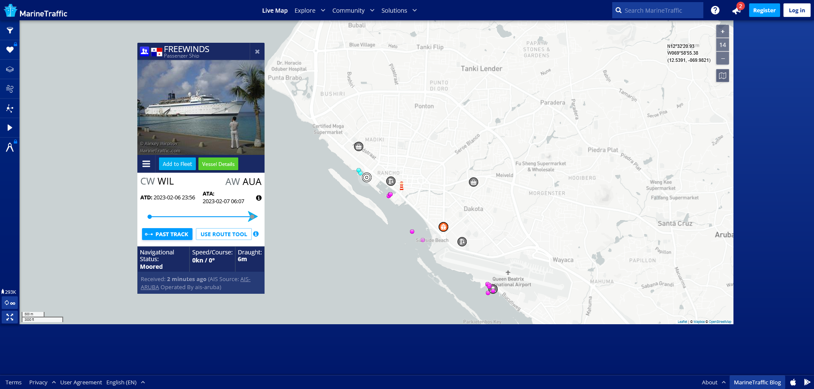Zoom out the map with minus

723,58
